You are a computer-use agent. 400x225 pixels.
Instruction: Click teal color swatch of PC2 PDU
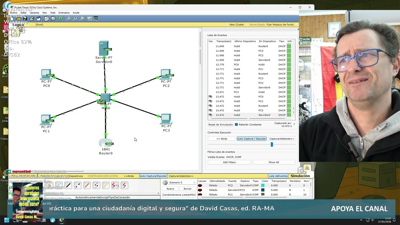tap(263, 185)
